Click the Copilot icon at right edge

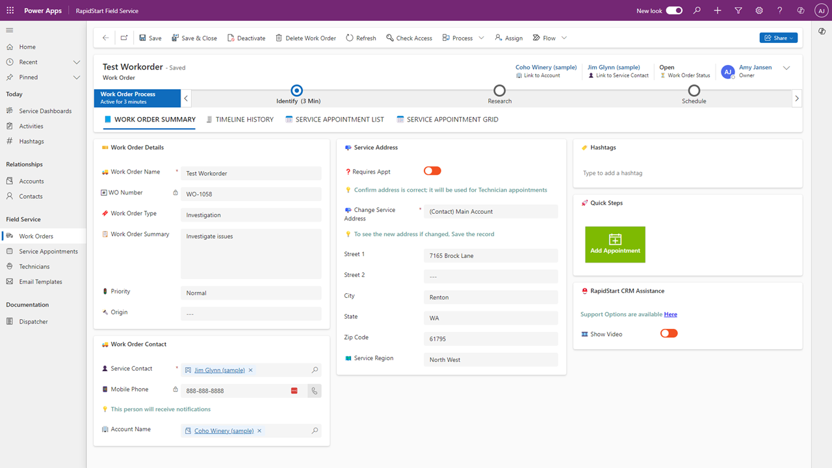pos(822,31)
